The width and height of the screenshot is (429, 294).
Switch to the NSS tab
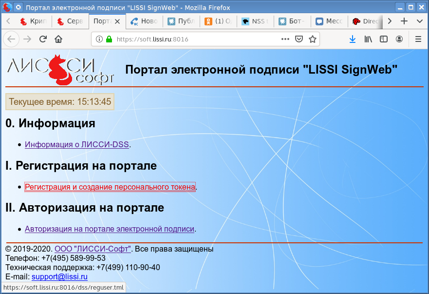click(255, 21)
